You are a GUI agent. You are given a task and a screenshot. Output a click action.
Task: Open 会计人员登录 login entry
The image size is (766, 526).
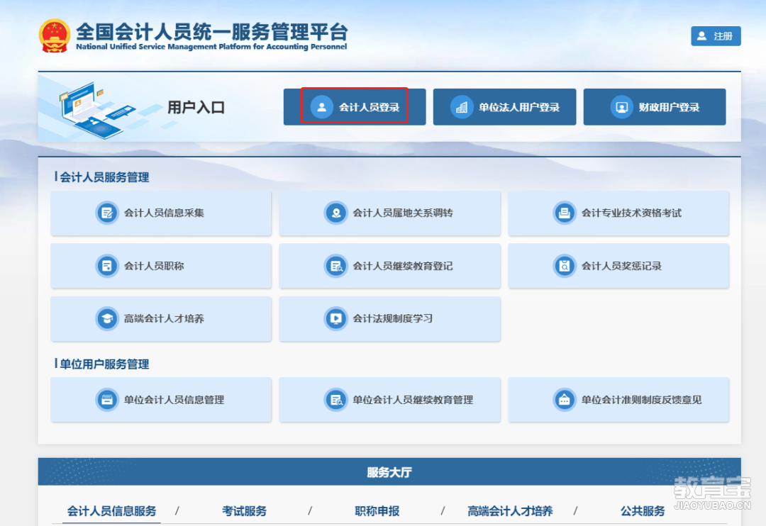tap(355, 107)
